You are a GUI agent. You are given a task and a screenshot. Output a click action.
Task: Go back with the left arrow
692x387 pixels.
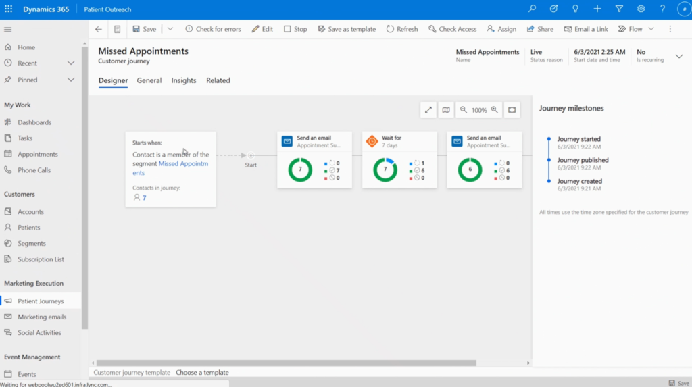[x=99, y=29]
